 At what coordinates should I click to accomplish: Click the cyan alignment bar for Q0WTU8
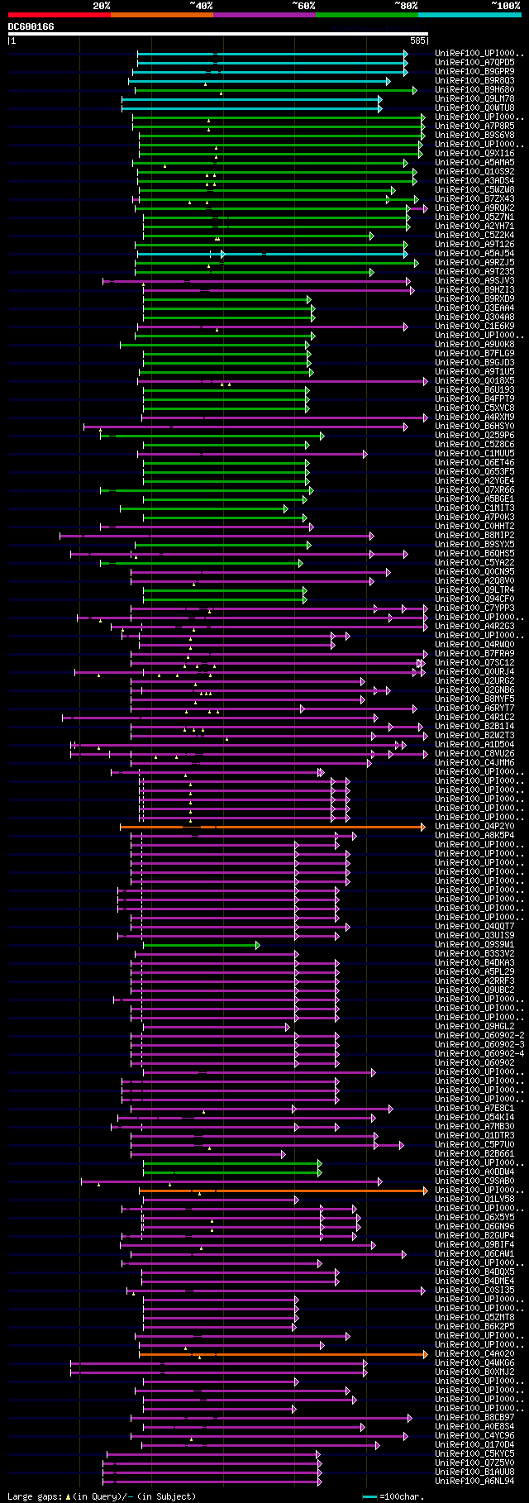point(252,108)
